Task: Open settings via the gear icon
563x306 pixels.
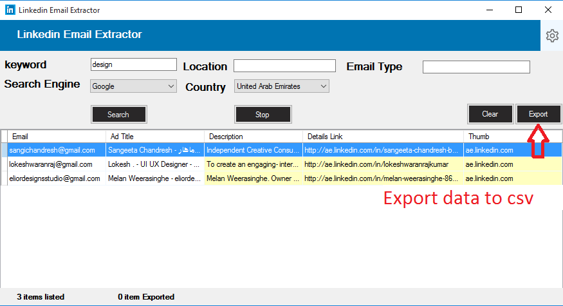Action: (552, 35)
